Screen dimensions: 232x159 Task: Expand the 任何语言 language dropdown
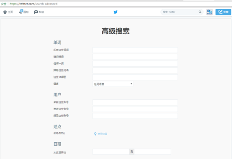point(113,84)
